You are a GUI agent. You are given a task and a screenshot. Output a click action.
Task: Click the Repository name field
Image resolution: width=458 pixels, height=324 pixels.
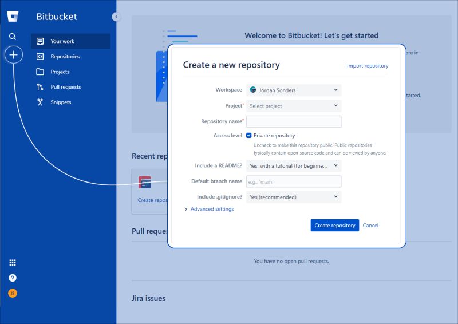[x=294, y=121]
